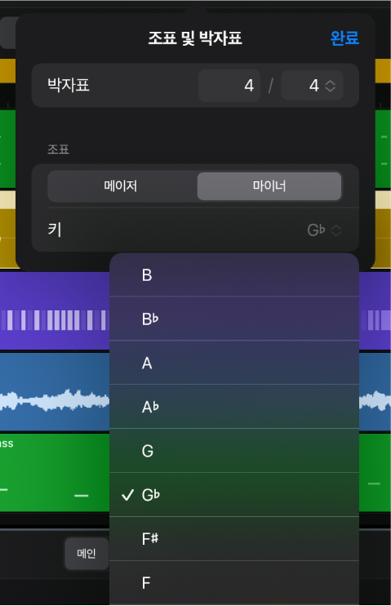This screenshot has height=606, width=391.
Task: Choose B♭ from the key list
Action: coord(234,319)
